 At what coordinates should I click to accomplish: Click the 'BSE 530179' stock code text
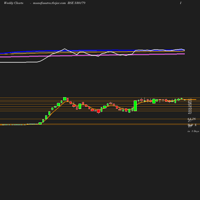76,3
